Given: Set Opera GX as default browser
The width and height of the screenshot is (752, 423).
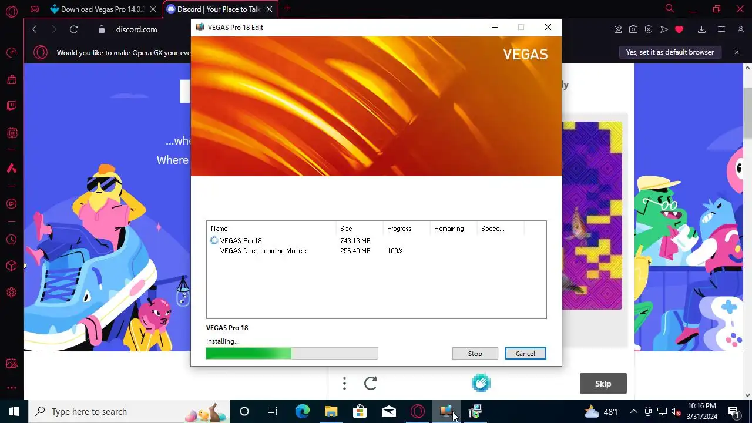Looking at the screenshot, I should click(670, 52).
